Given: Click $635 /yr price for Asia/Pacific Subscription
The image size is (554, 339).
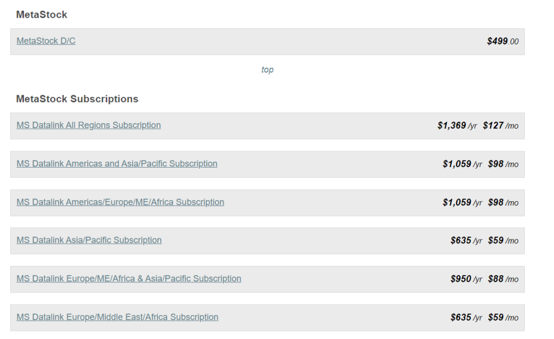Looking at the screenshot, I should click(x=466, y=241).
